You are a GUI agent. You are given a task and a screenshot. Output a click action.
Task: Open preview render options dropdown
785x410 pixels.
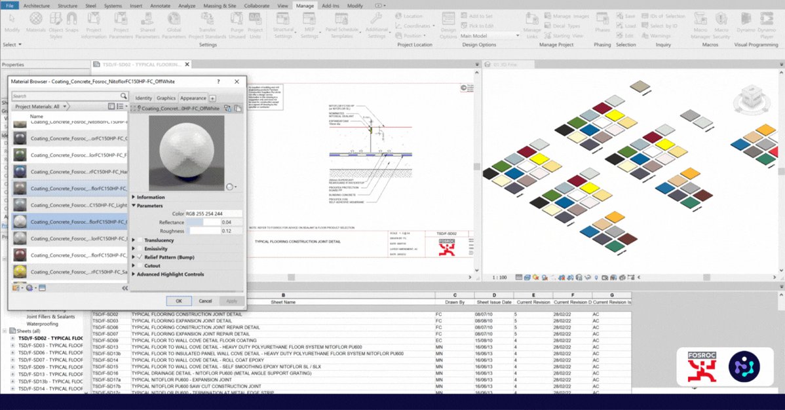click(x=231, y=187)
